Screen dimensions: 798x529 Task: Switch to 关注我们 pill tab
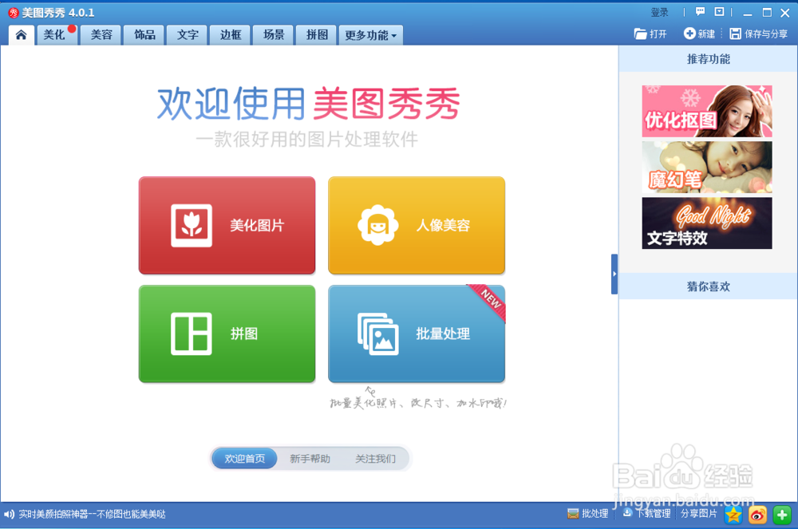[x=376, y=459]
